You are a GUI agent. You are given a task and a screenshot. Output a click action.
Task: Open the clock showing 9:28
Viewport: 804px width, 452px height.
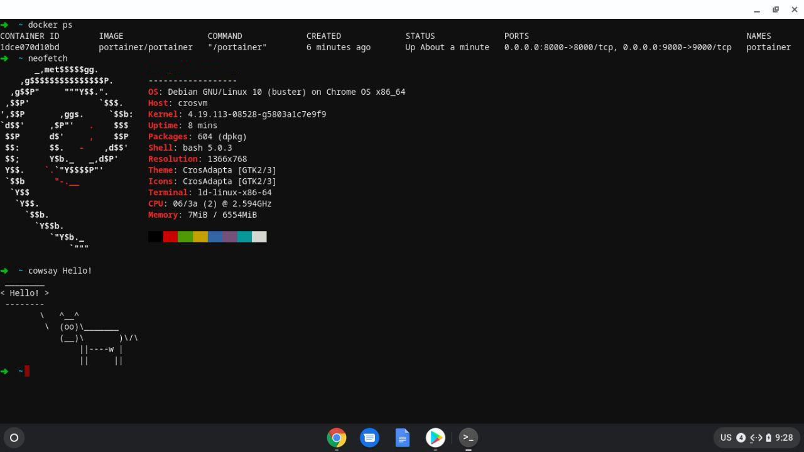784,438
